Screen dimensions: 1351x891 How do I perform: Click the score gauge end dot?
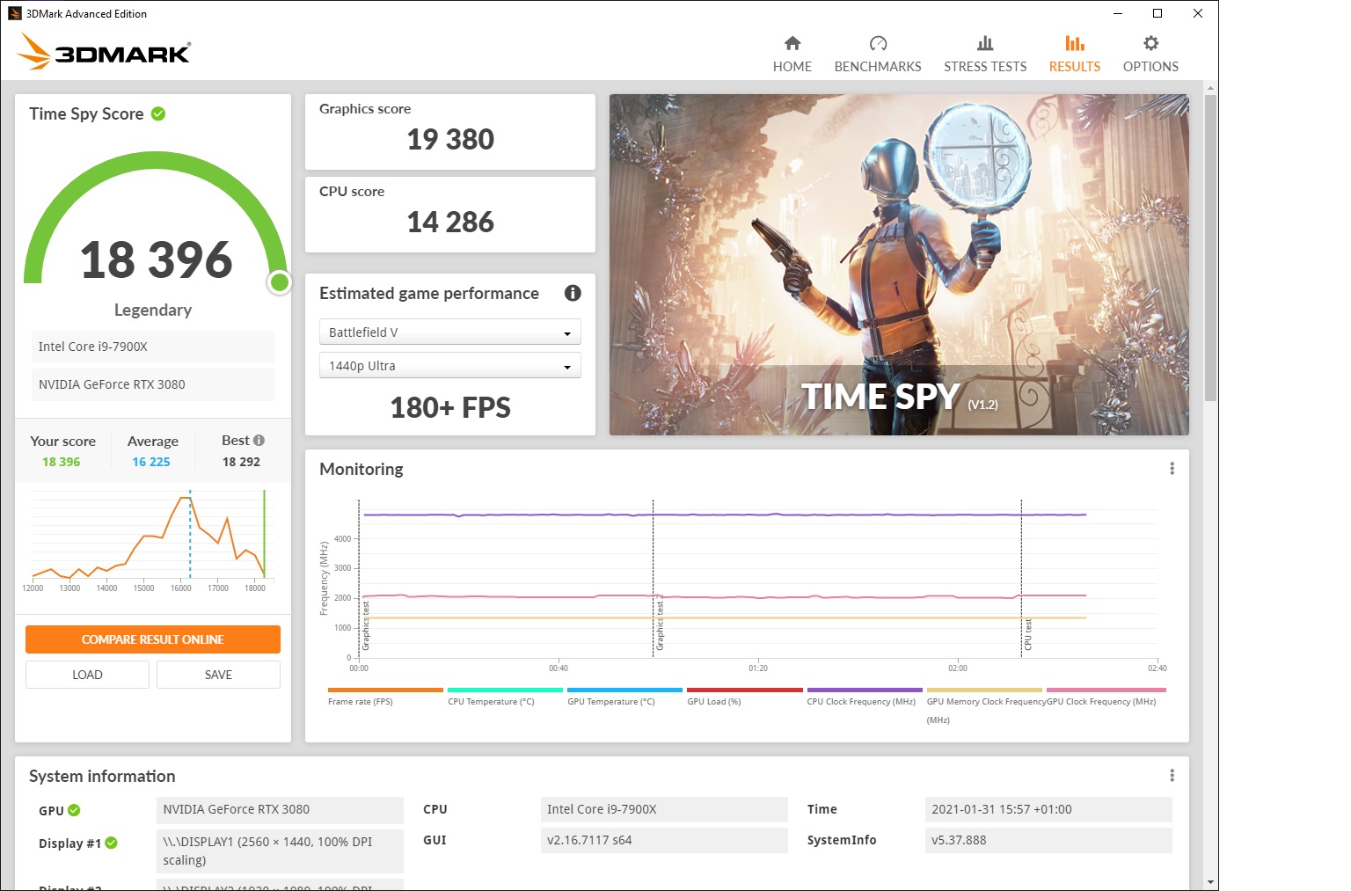coord(280,282)
